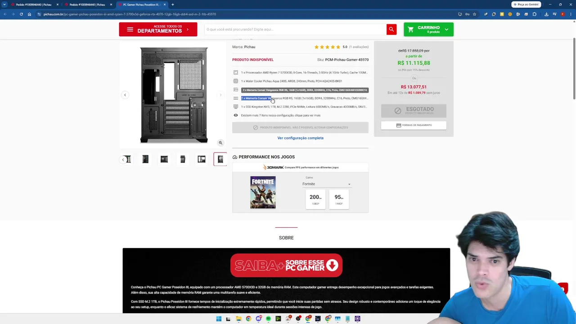Open the tab search dropdown in Chrome
Image resolution: width=576 pixels, height=324 pixels.
(x=4, y=4)
